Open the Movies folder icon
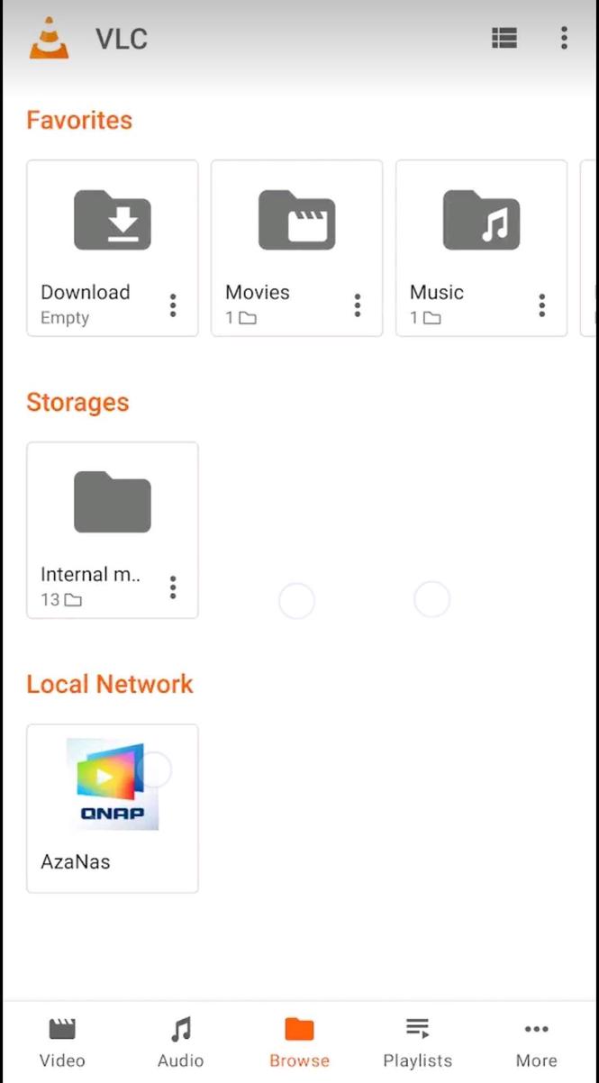Screen dimensions: 599x1083 pos(296,221)
